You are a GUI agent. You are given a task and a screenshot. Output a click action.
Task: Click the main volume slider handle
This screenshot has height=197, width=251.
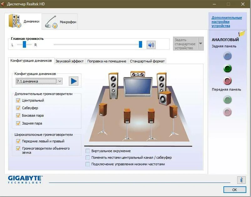coord(141,45)
